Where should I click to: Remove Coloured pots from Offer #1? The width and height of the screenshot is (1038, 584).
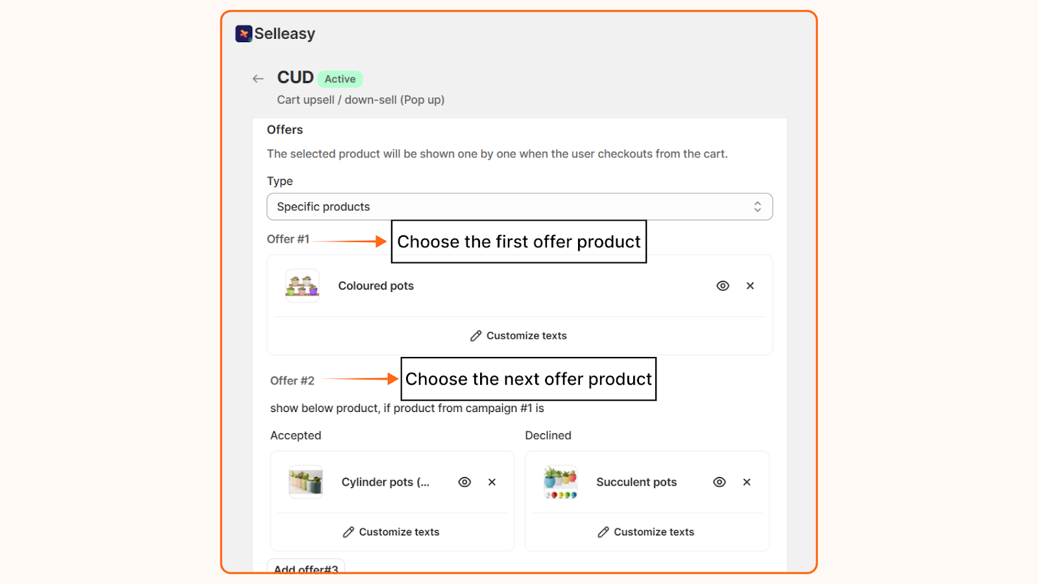coord(750,286)
